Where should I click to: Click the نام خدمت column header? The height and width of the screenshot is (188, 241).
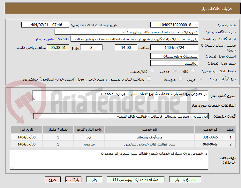150,129
